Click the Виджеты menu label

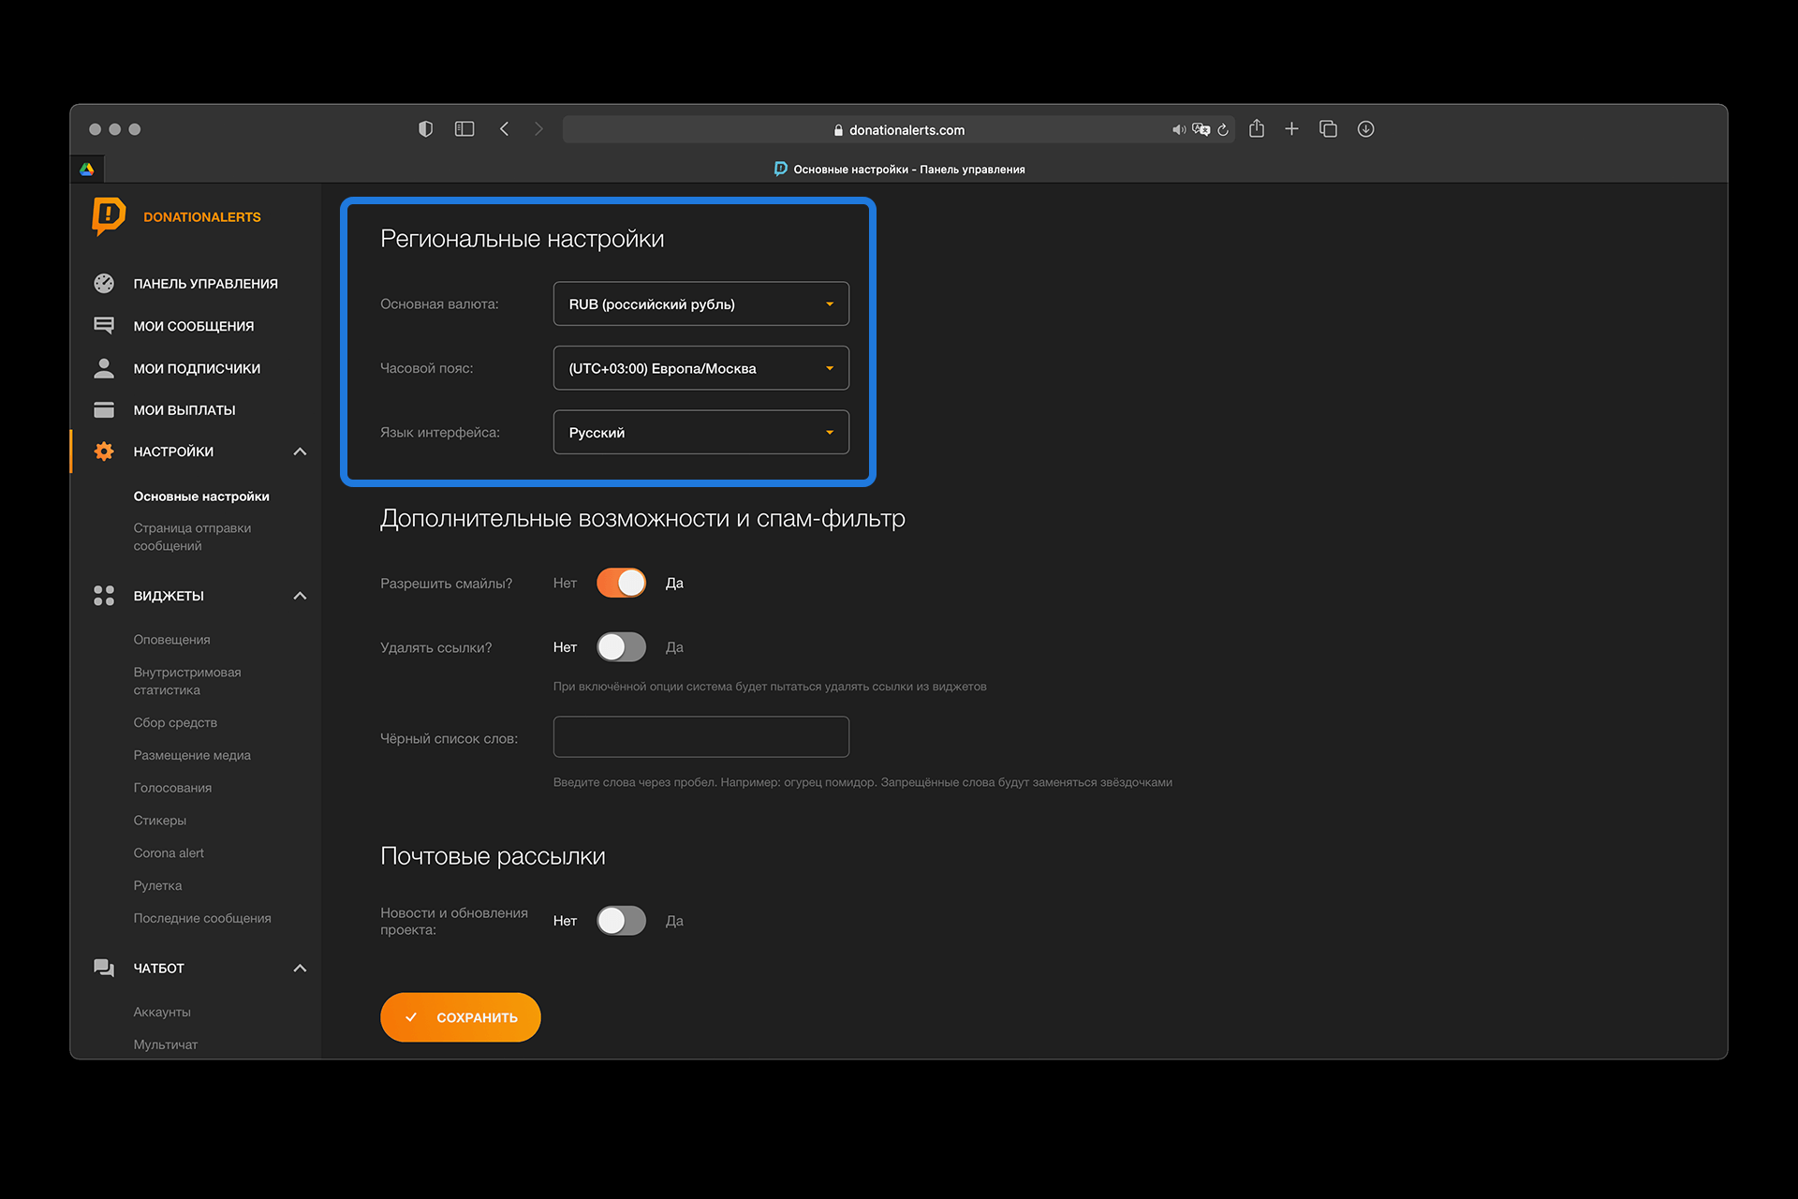click(x=169, y=596)
